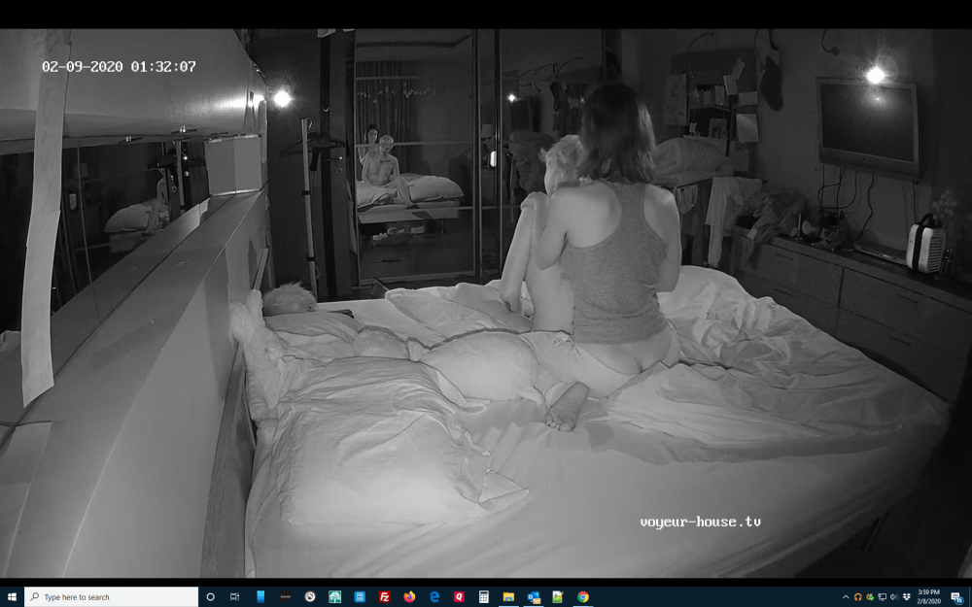The image size is (972, 607).
Task: Open Dropbox from the system tray
Action: point(906,597)
